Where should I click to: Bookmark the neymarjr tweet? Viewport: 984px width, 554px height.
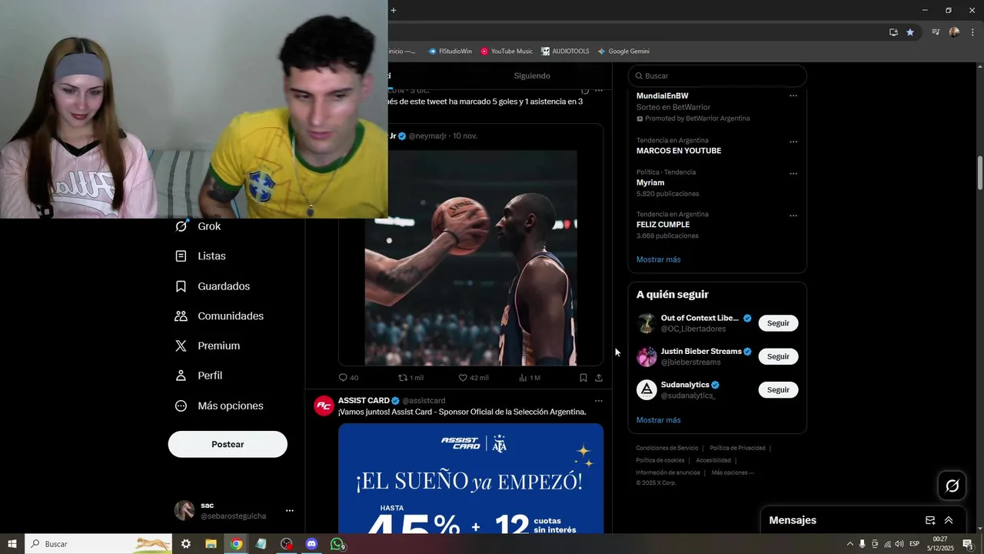tap(583, 378)
